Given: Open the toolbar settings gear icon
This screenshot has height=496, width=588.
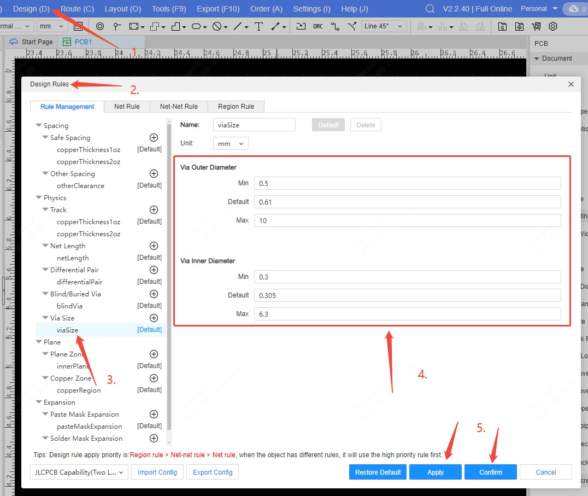Looking at the screenshot, I should click(x=553, y=26).
